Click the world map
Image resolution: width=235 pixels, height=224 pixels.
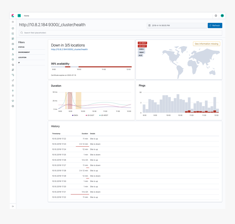pyautogui.click(x=191, y=62)
